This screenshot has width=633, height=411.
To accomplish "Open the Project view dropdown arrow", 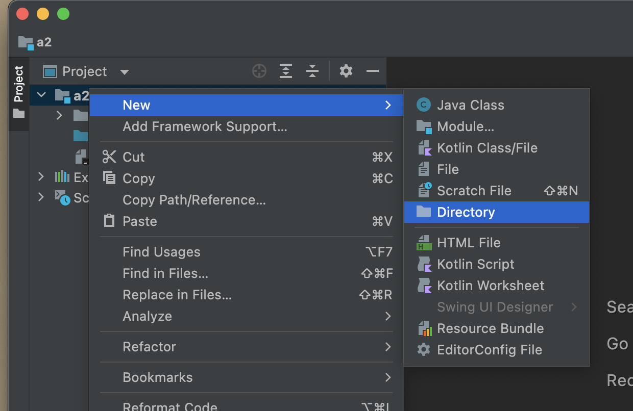I will 124,72.
